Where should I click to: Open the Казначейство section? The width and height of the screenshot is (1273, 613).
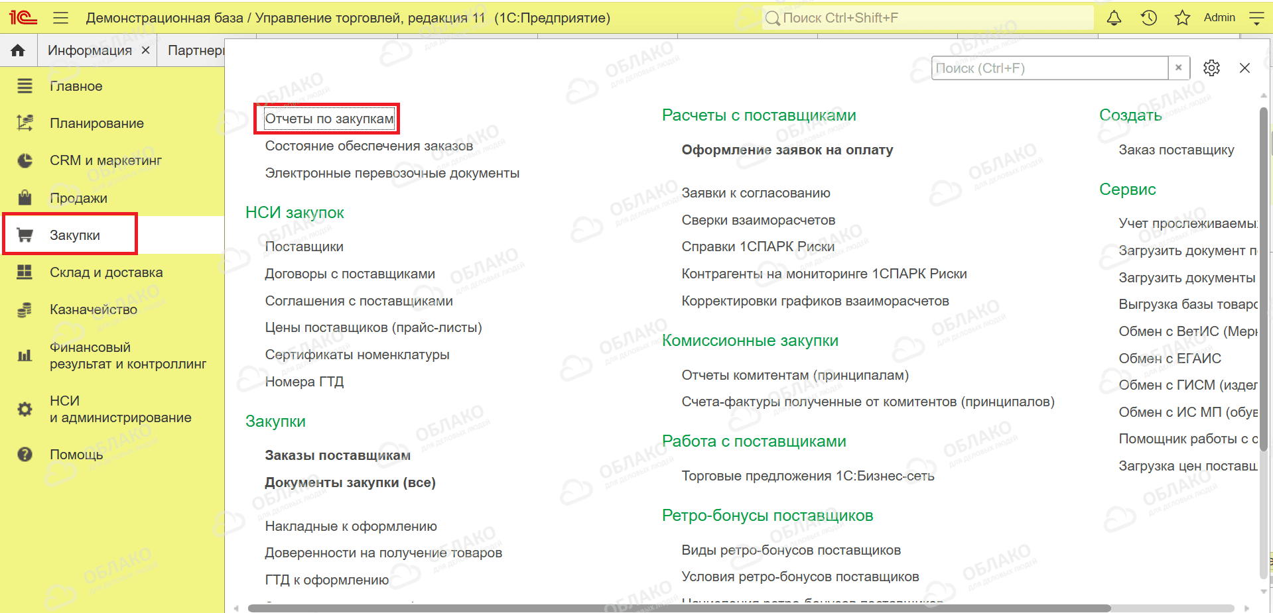(94, 309)
